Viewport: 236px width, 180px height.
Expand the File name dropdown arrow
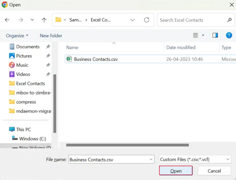point(151,159)
